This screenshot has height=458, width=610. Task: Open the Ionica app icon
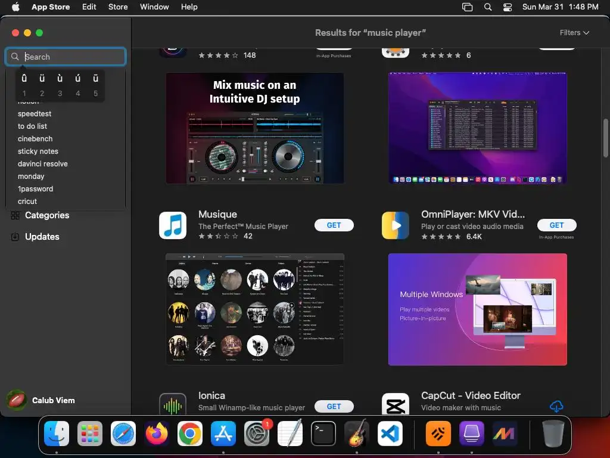click(x=173, y=404)
